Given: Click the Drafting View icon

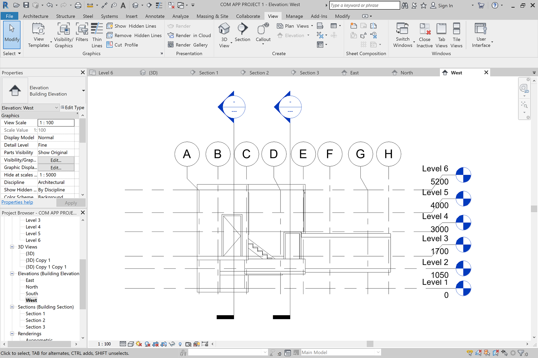Looking at the screenshot, I should point(320,26).
